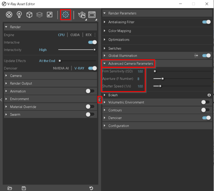The width and height of the screenshot is (214, 191).
Task: Open the Textures checker icon
Action: 50,15
